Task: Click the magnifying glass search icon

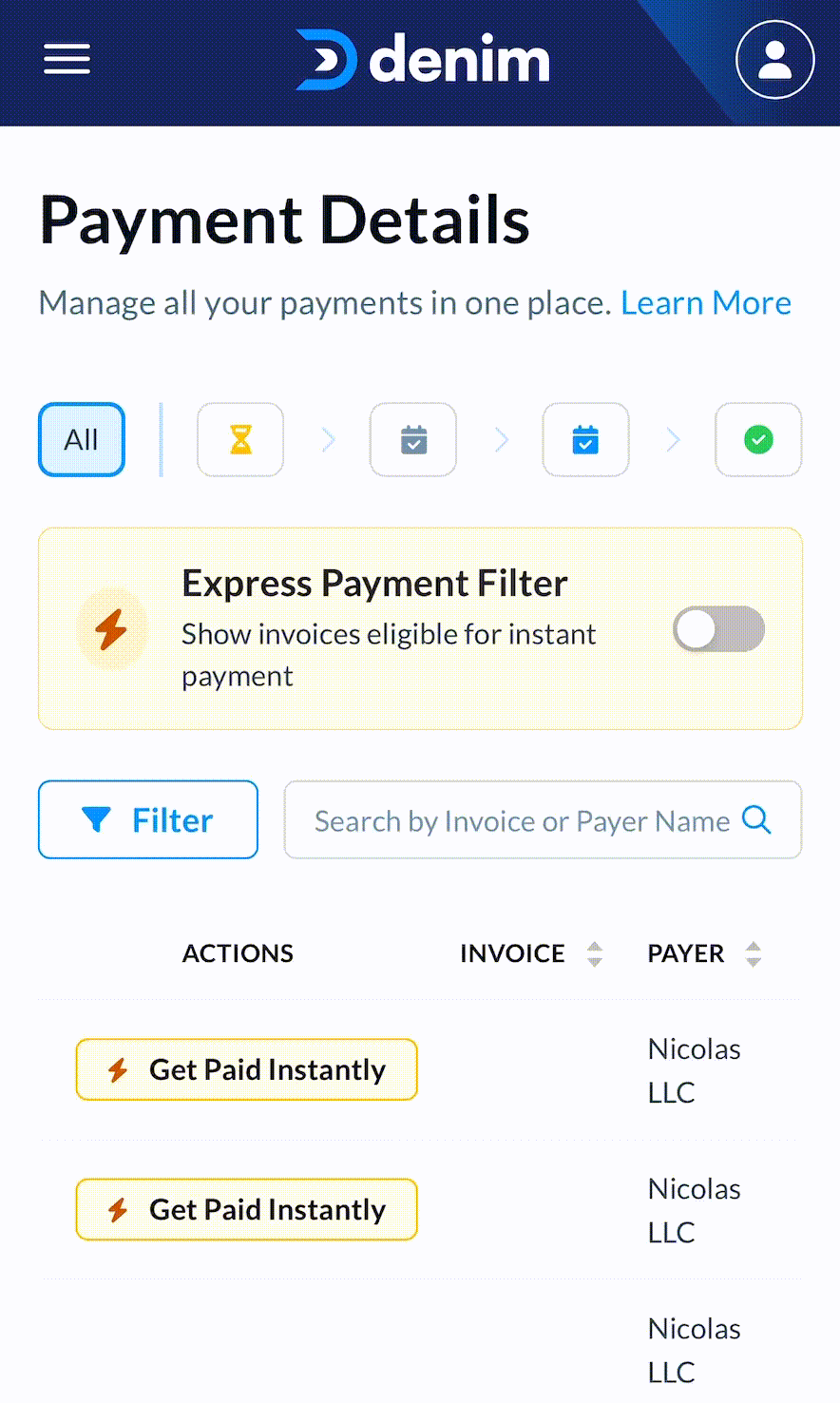Action: (756, 819)
